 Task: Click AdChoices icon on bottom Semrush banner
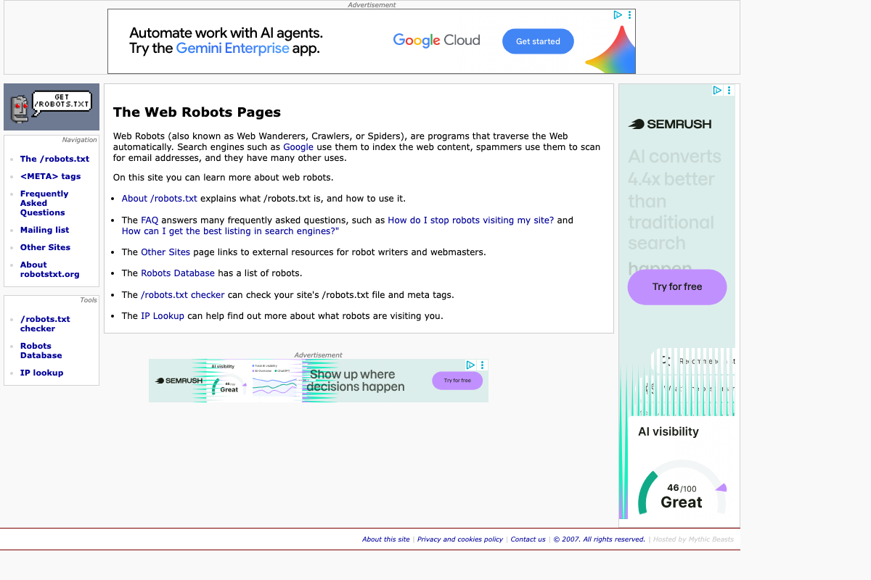click(x=470, y=365)
